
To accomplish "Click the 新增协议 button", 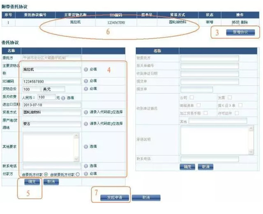I will [240, 32].
